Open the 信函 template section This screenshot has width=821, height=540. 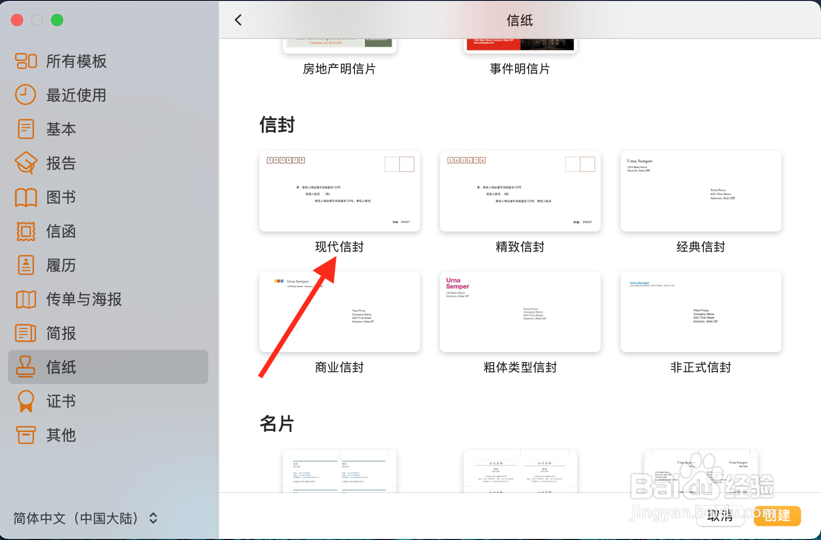coord(61,231)
